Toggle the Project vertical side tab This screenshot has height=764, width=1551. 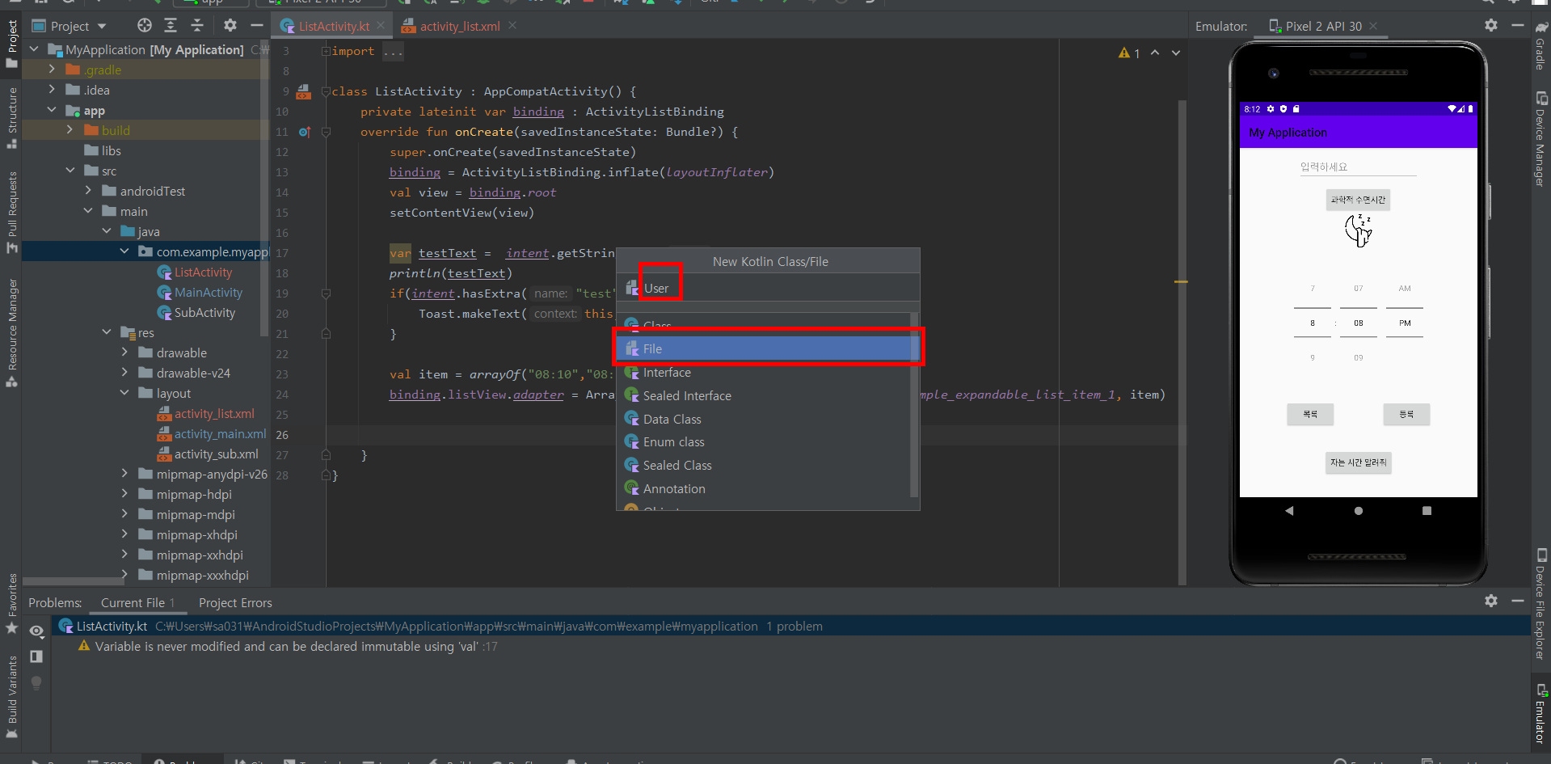pyautogui.click(x=11, y=44)
